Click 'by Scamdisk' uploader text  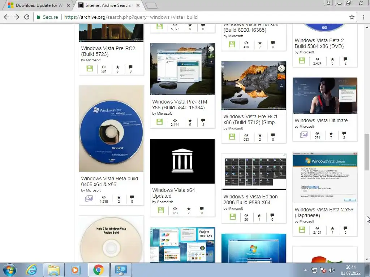click(163, 202)
